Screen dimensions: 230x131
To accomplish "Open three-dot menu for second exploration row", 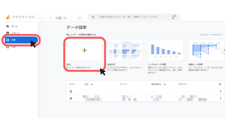I will (220, 98).
